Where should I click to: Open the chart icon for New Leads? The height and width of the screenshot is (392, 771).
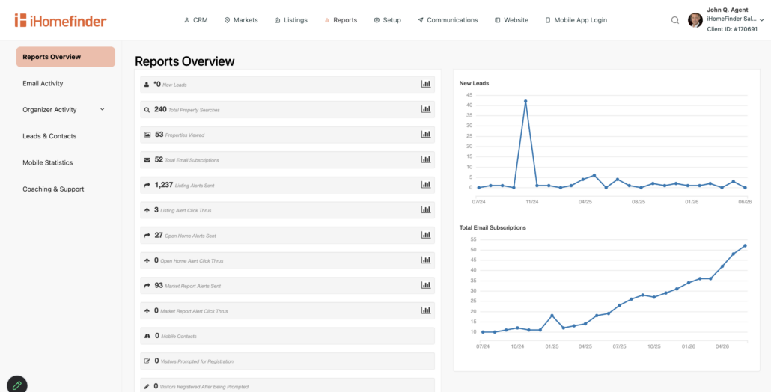[426, 84]
